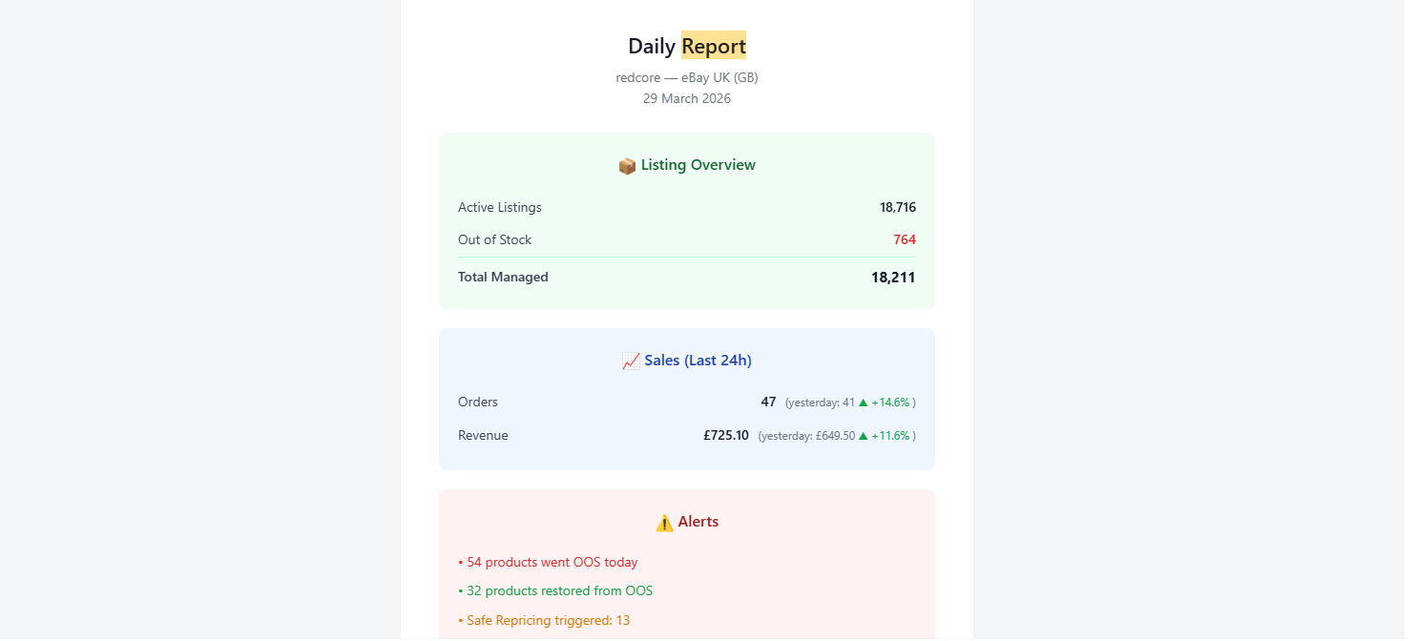Image resolution: width=1417 pixels, height=641 pixels.
Task: Click the total value 18,211
Action: pos(893,278)
